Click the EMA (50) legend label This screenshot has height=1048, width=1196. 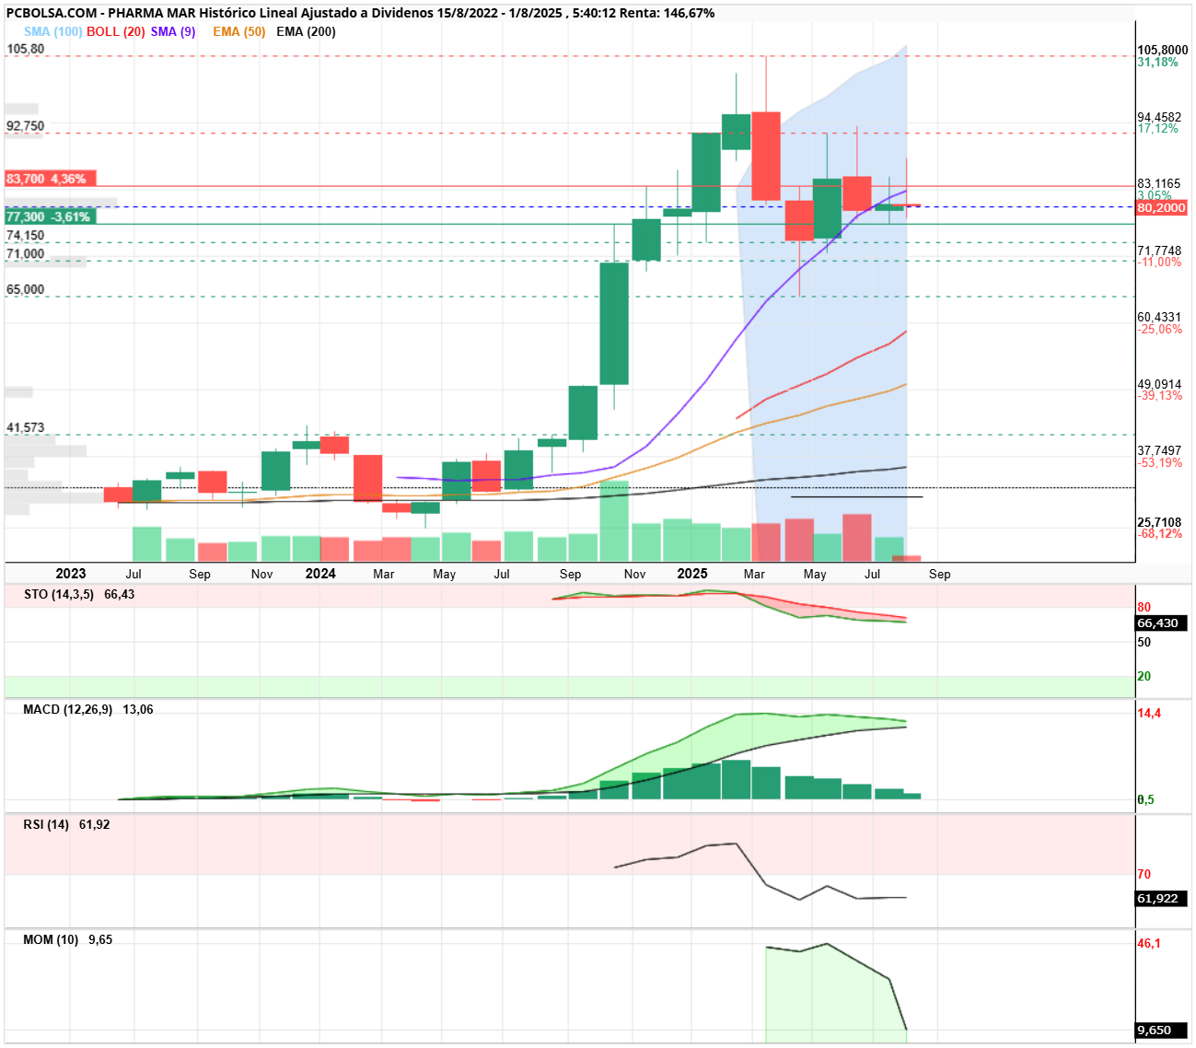tap(238, 31)
